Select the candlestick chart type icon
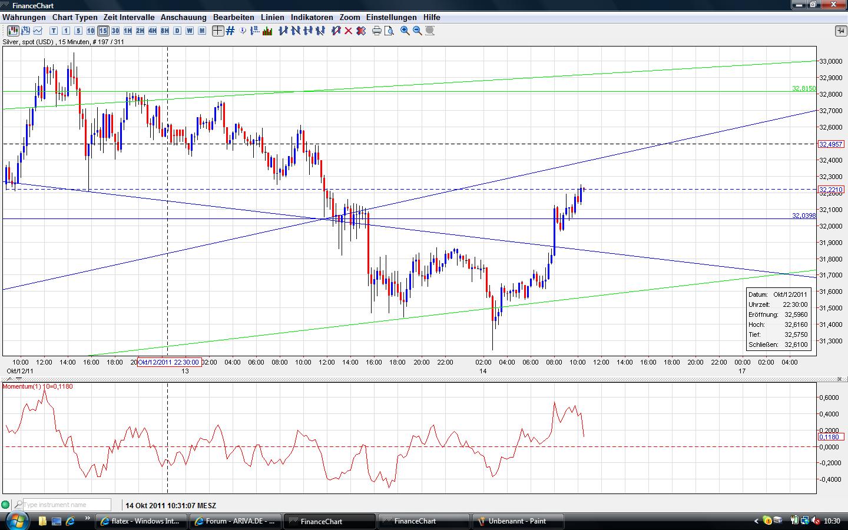848x530 pixels. 13,31
